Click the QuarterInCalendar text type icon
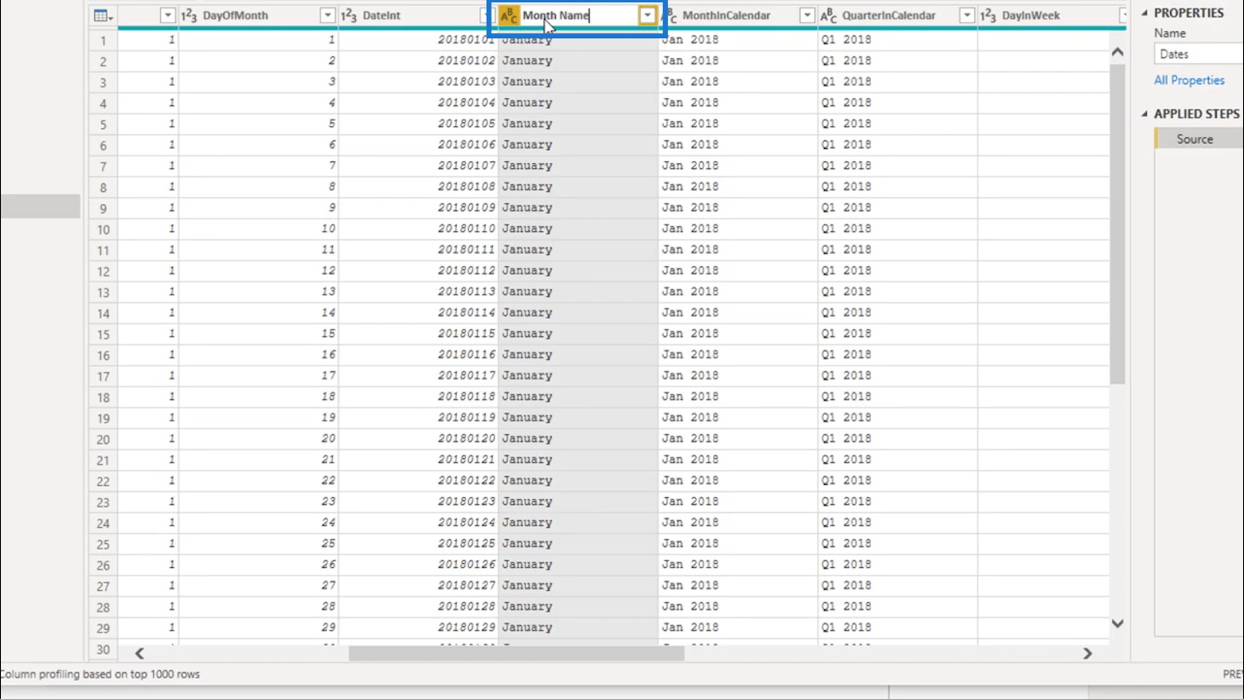This screenshot has height=700, width=1244. pyautogui.click(x=829, y=16)
